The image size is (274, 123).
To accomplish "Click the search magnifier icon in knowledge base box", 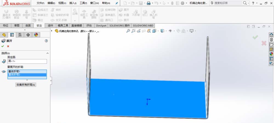I will pyautogui.click(x=245, y=3).
